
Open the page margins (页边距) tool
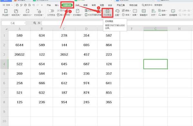(x=6, y=13)
